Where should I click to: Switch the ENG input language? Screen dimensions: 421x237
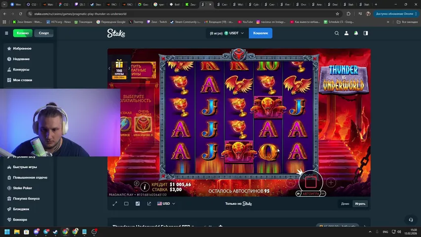385,232
